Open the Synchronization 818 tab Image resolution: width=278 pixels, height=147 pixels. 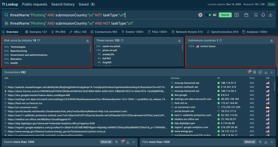223,32
